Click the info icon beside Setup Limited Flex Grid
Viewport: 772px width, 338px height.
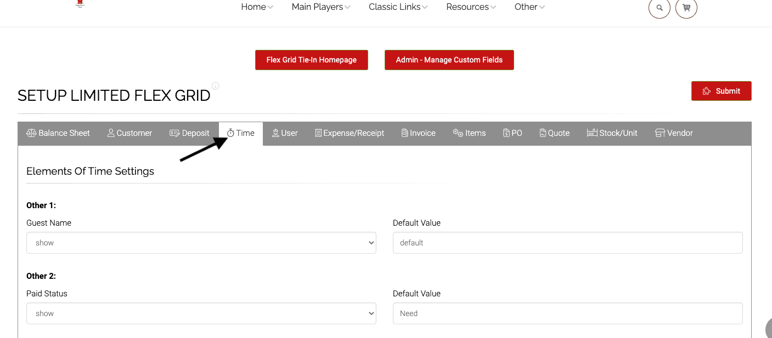[216, 86]
